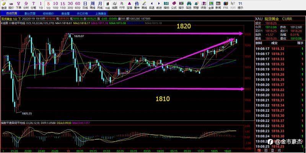306x153 pixels.
Task: Click the CURR label in quote panel
Action: click(286, 19)
